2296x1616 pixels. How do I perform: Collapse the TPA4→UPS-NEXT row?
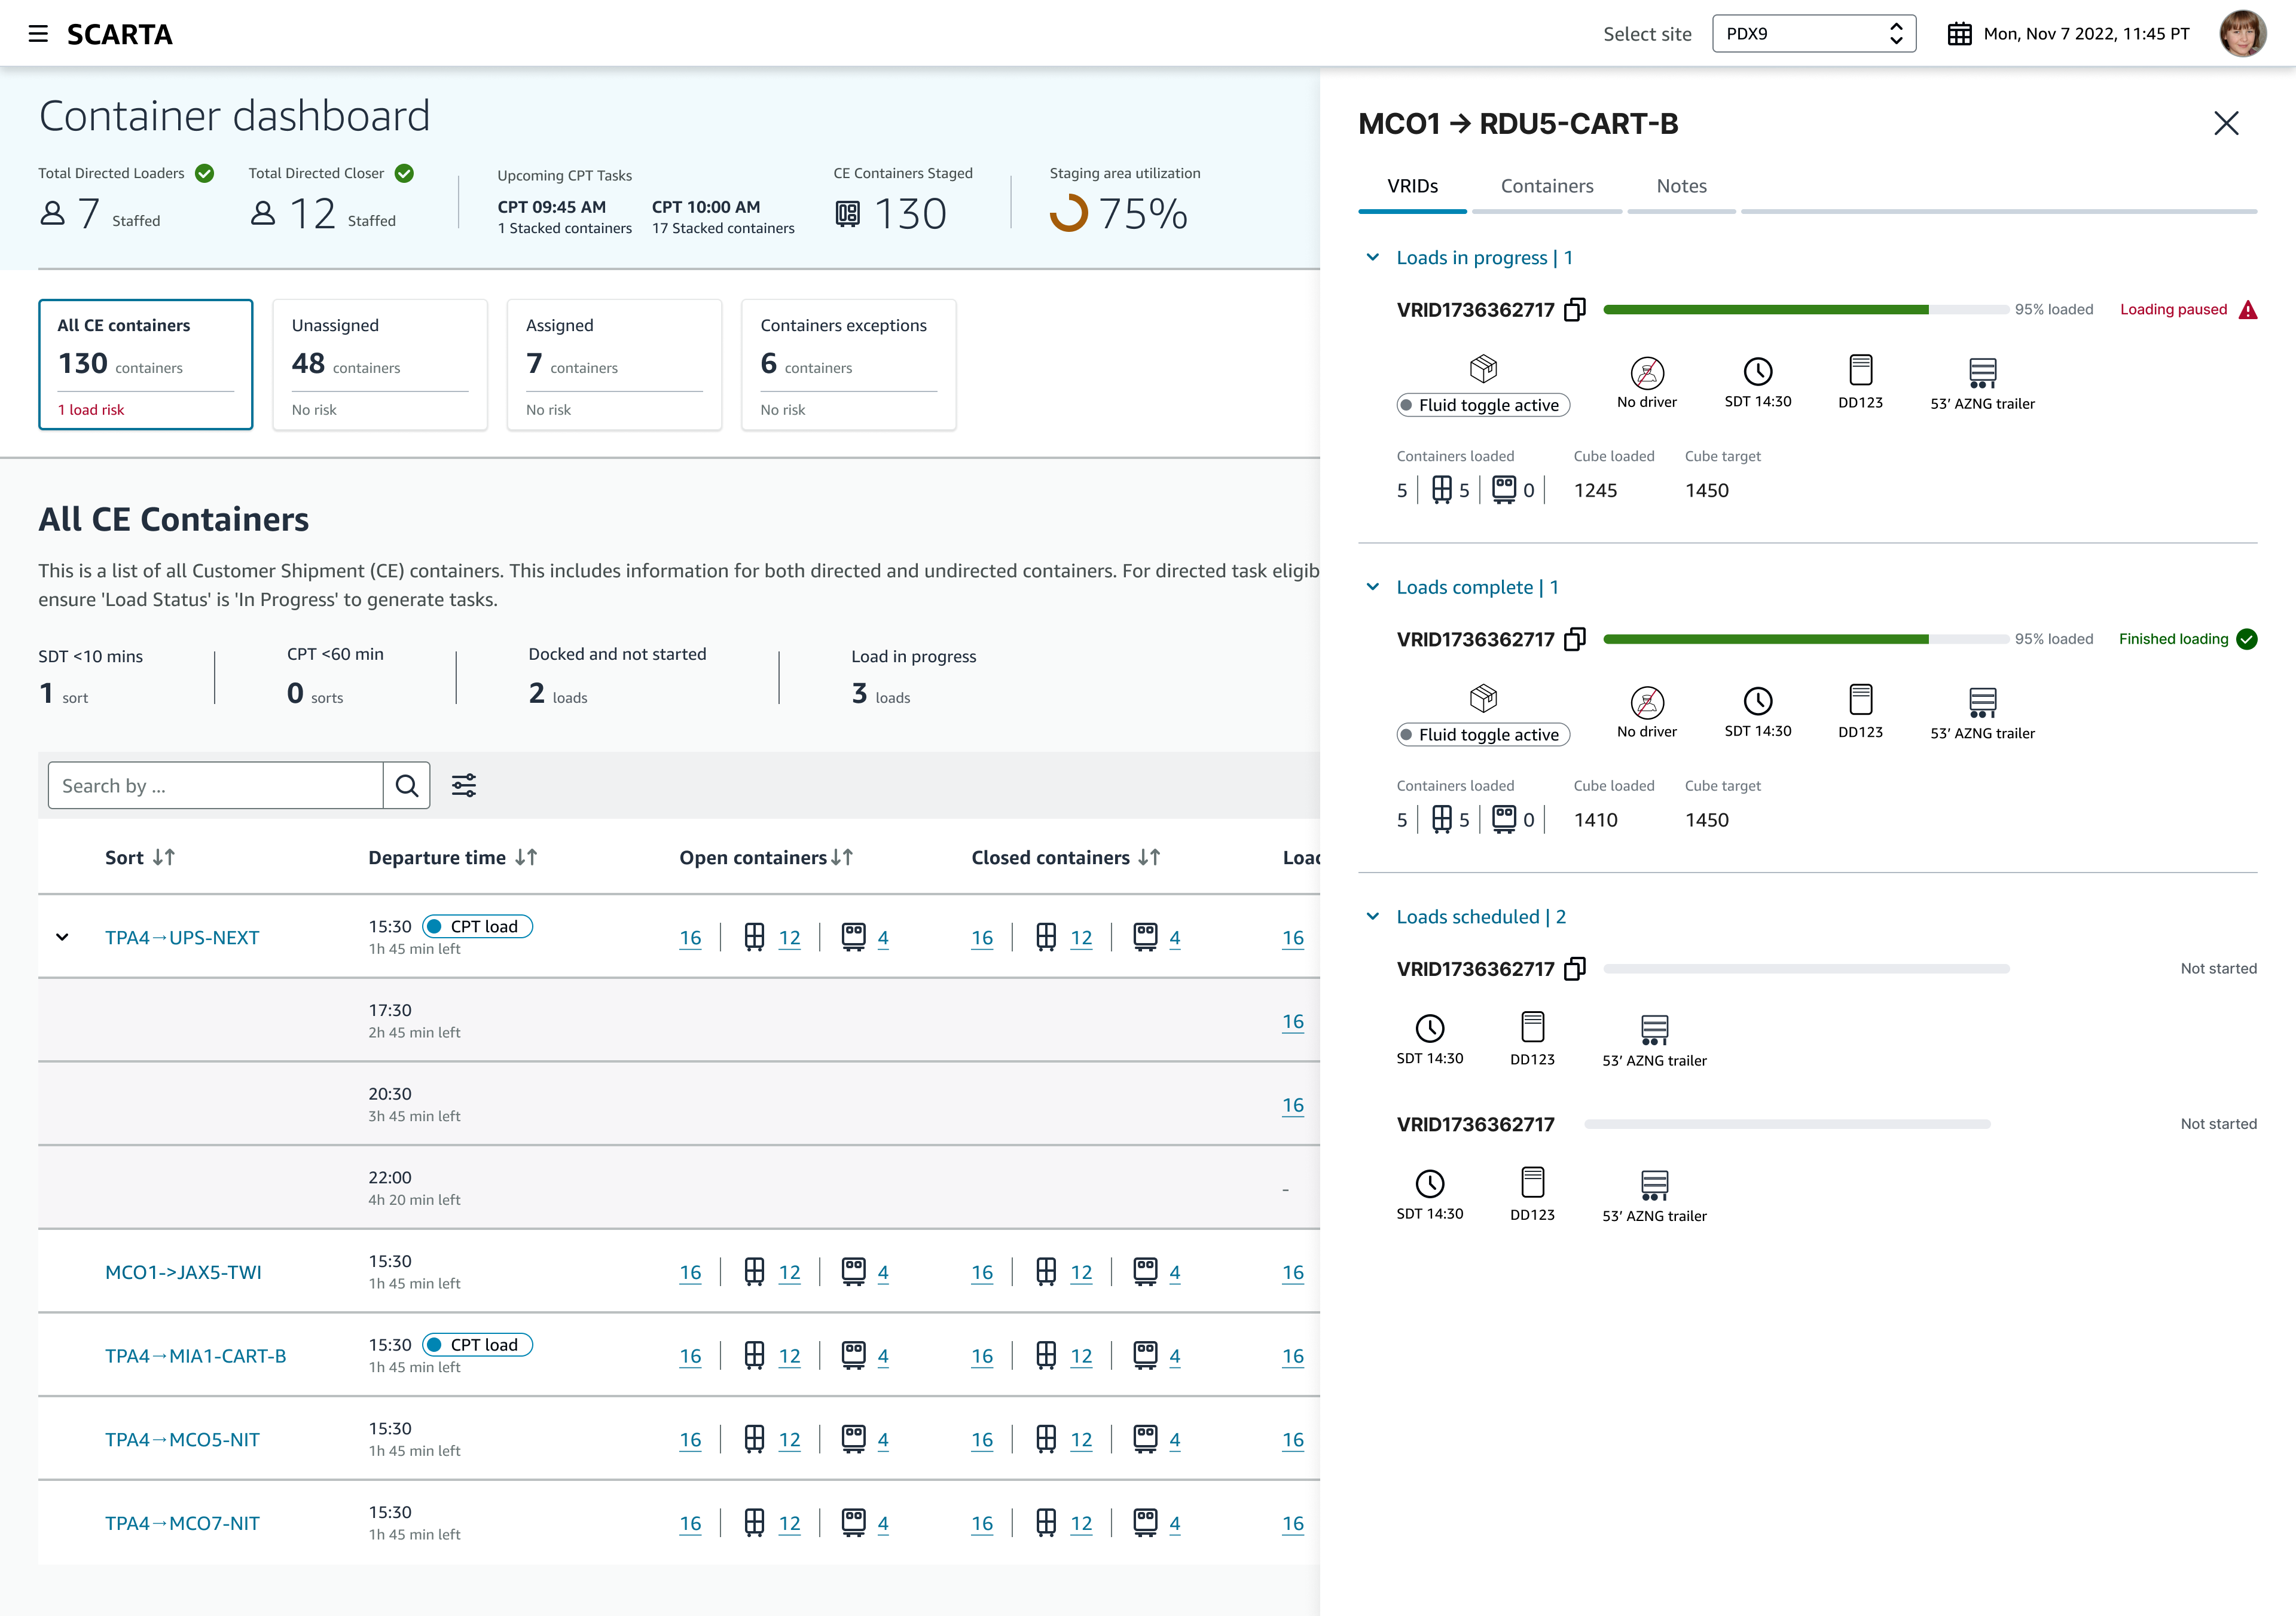point(62,938)
